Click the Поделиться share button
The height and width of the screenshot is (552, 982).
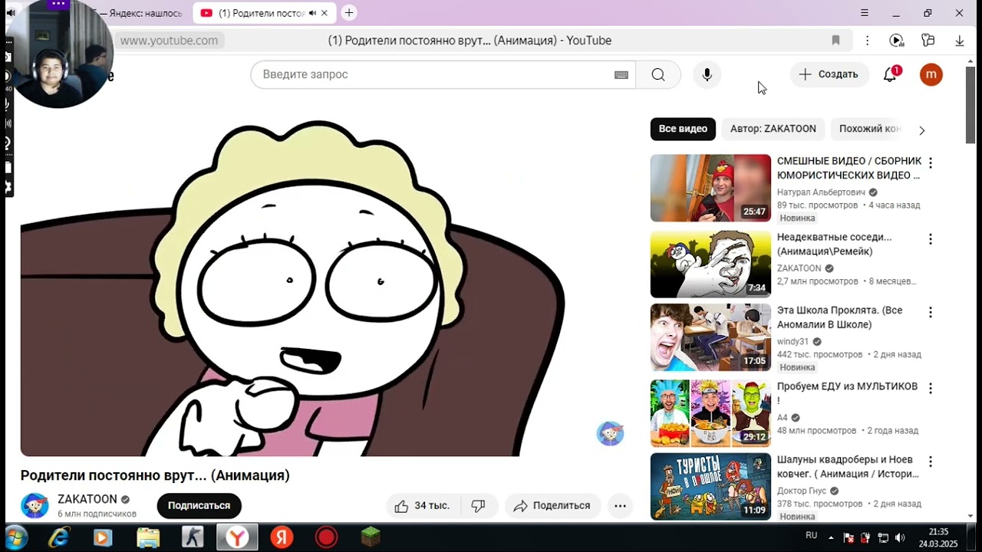pyautogui.click(x=552, y=506)
